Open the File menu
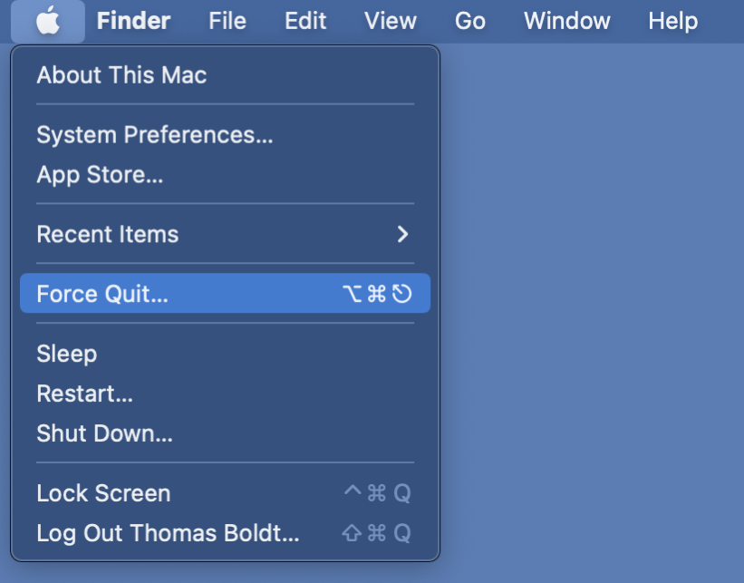 [227, 21]
